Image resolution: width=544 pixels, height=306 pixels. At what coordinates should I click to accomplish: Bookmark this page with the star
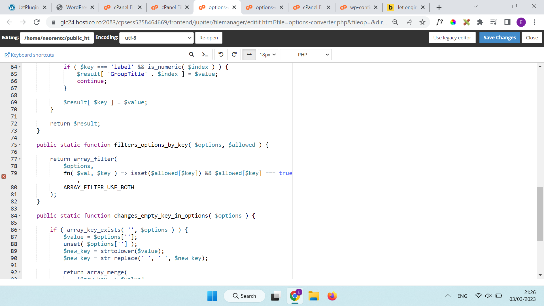tap(422, 22)
